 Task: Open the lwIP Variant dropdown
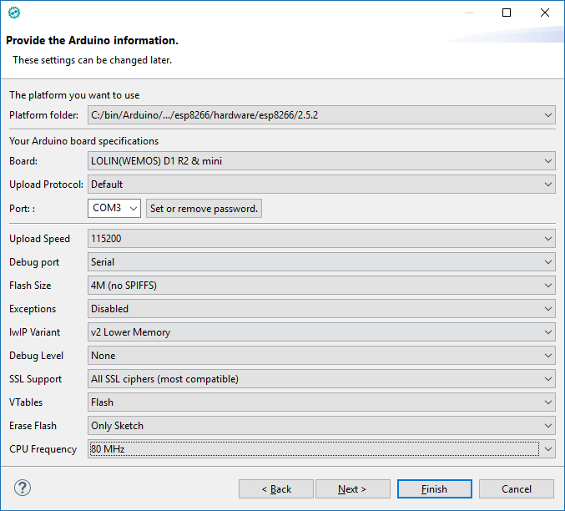pos(321,332)
